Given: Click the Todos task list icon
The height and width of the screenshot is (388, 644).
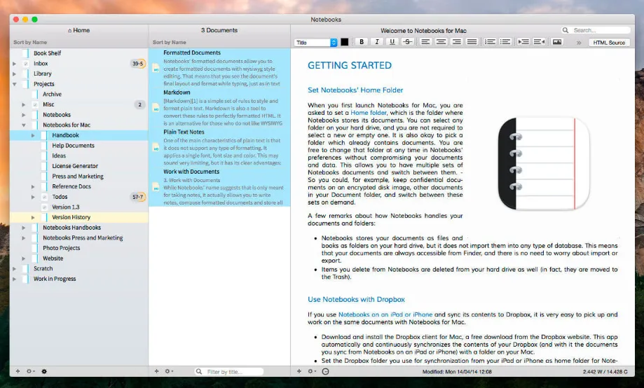Looking at the screenshot, I should (44, 197).
